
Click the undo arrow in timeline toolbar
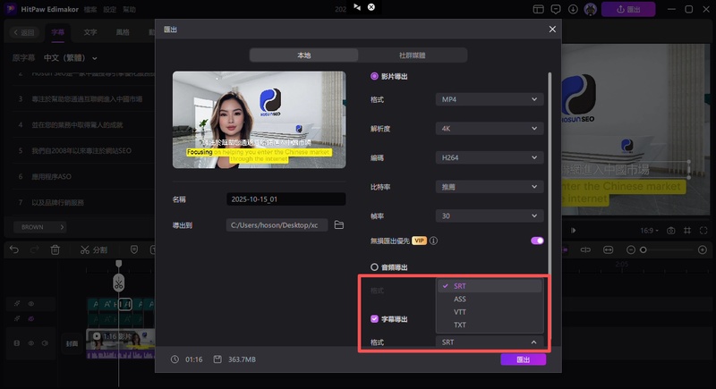(x=14, y=249)
